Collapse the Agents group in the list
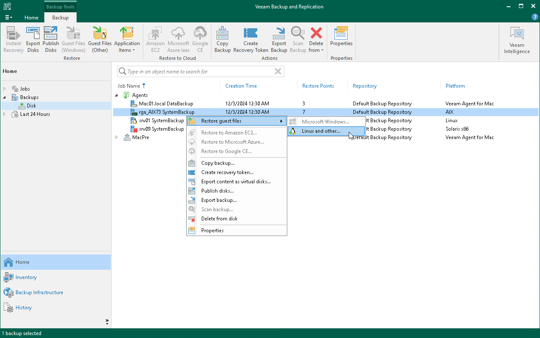The image size is (540, 338). pos(117,95)
